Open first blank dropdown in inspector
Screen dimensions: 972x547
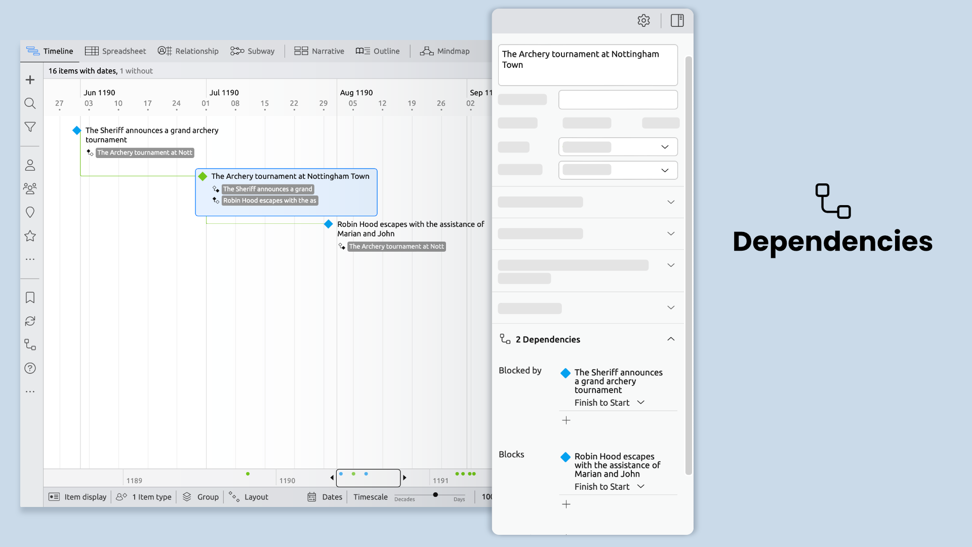pos(618,147)
